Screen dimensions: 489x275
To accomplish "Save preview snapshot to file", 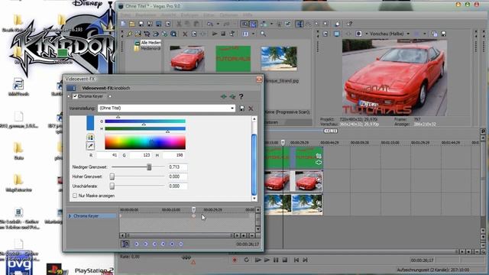I will [x=443, y=34].
